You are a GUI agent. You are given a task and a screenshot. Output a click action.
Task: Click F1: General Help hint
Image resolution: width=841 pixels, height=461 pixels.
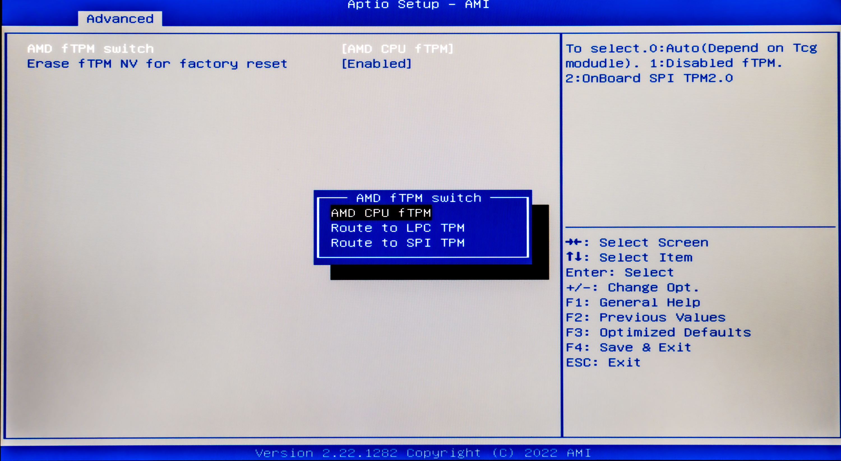(632, 302)
